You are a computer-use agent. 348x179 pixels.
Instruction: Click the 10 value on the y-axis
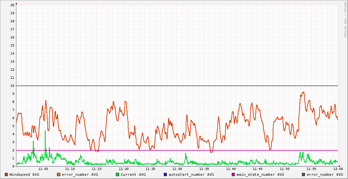(12, 85)
